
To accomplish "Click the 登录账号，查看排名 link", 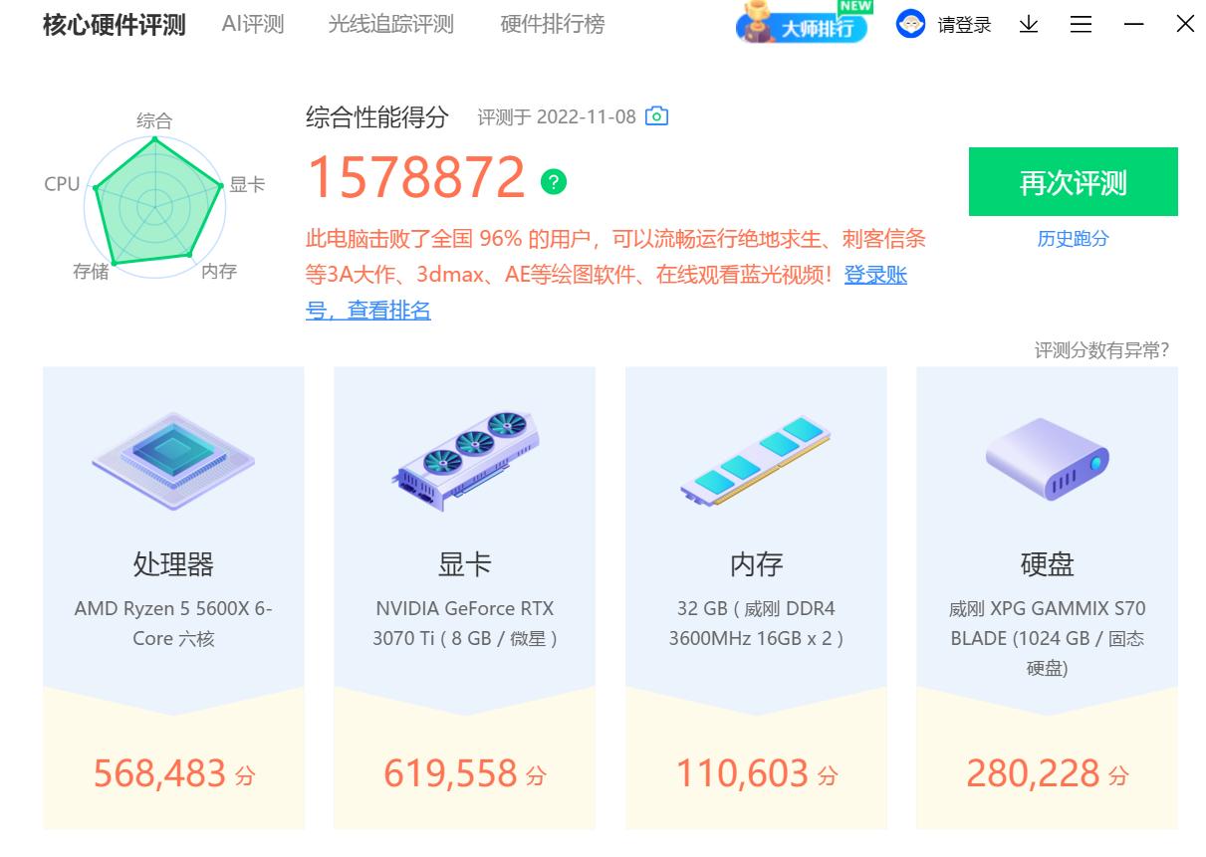I will (x=606, y=293).
